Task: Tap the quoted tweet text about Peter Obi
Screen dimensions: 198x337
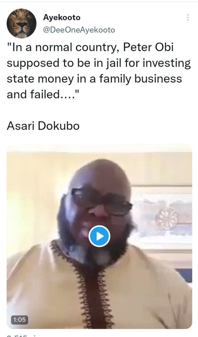Action: (x=99, y=71)
